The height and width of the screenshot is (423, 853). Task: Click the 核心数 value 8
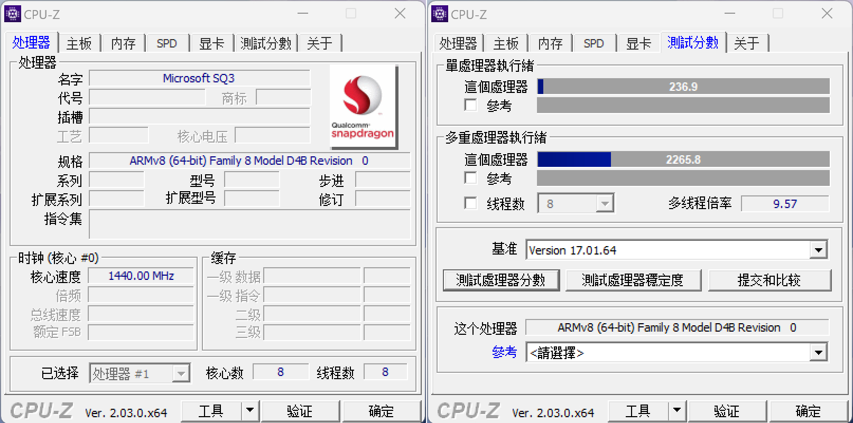pos(281,372)
